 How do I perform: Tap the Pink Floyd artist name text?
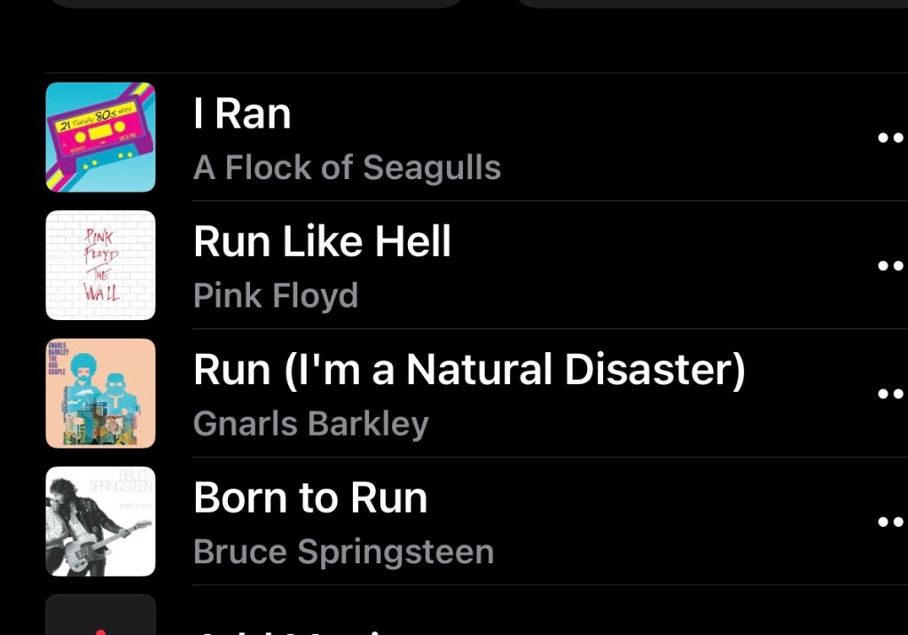[x=276, y=295]
